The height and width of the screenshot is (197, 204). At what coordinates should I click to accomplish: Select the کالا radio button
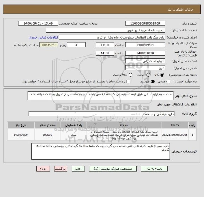[162, 75]
